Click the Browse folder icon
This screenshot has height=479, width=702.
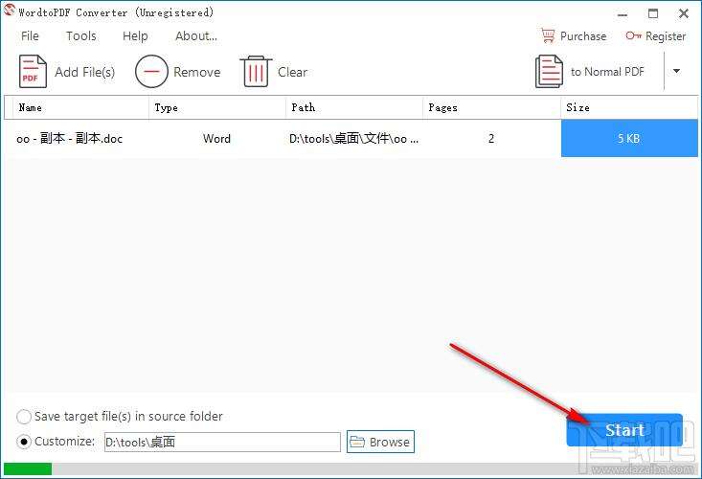pos(357,442)
